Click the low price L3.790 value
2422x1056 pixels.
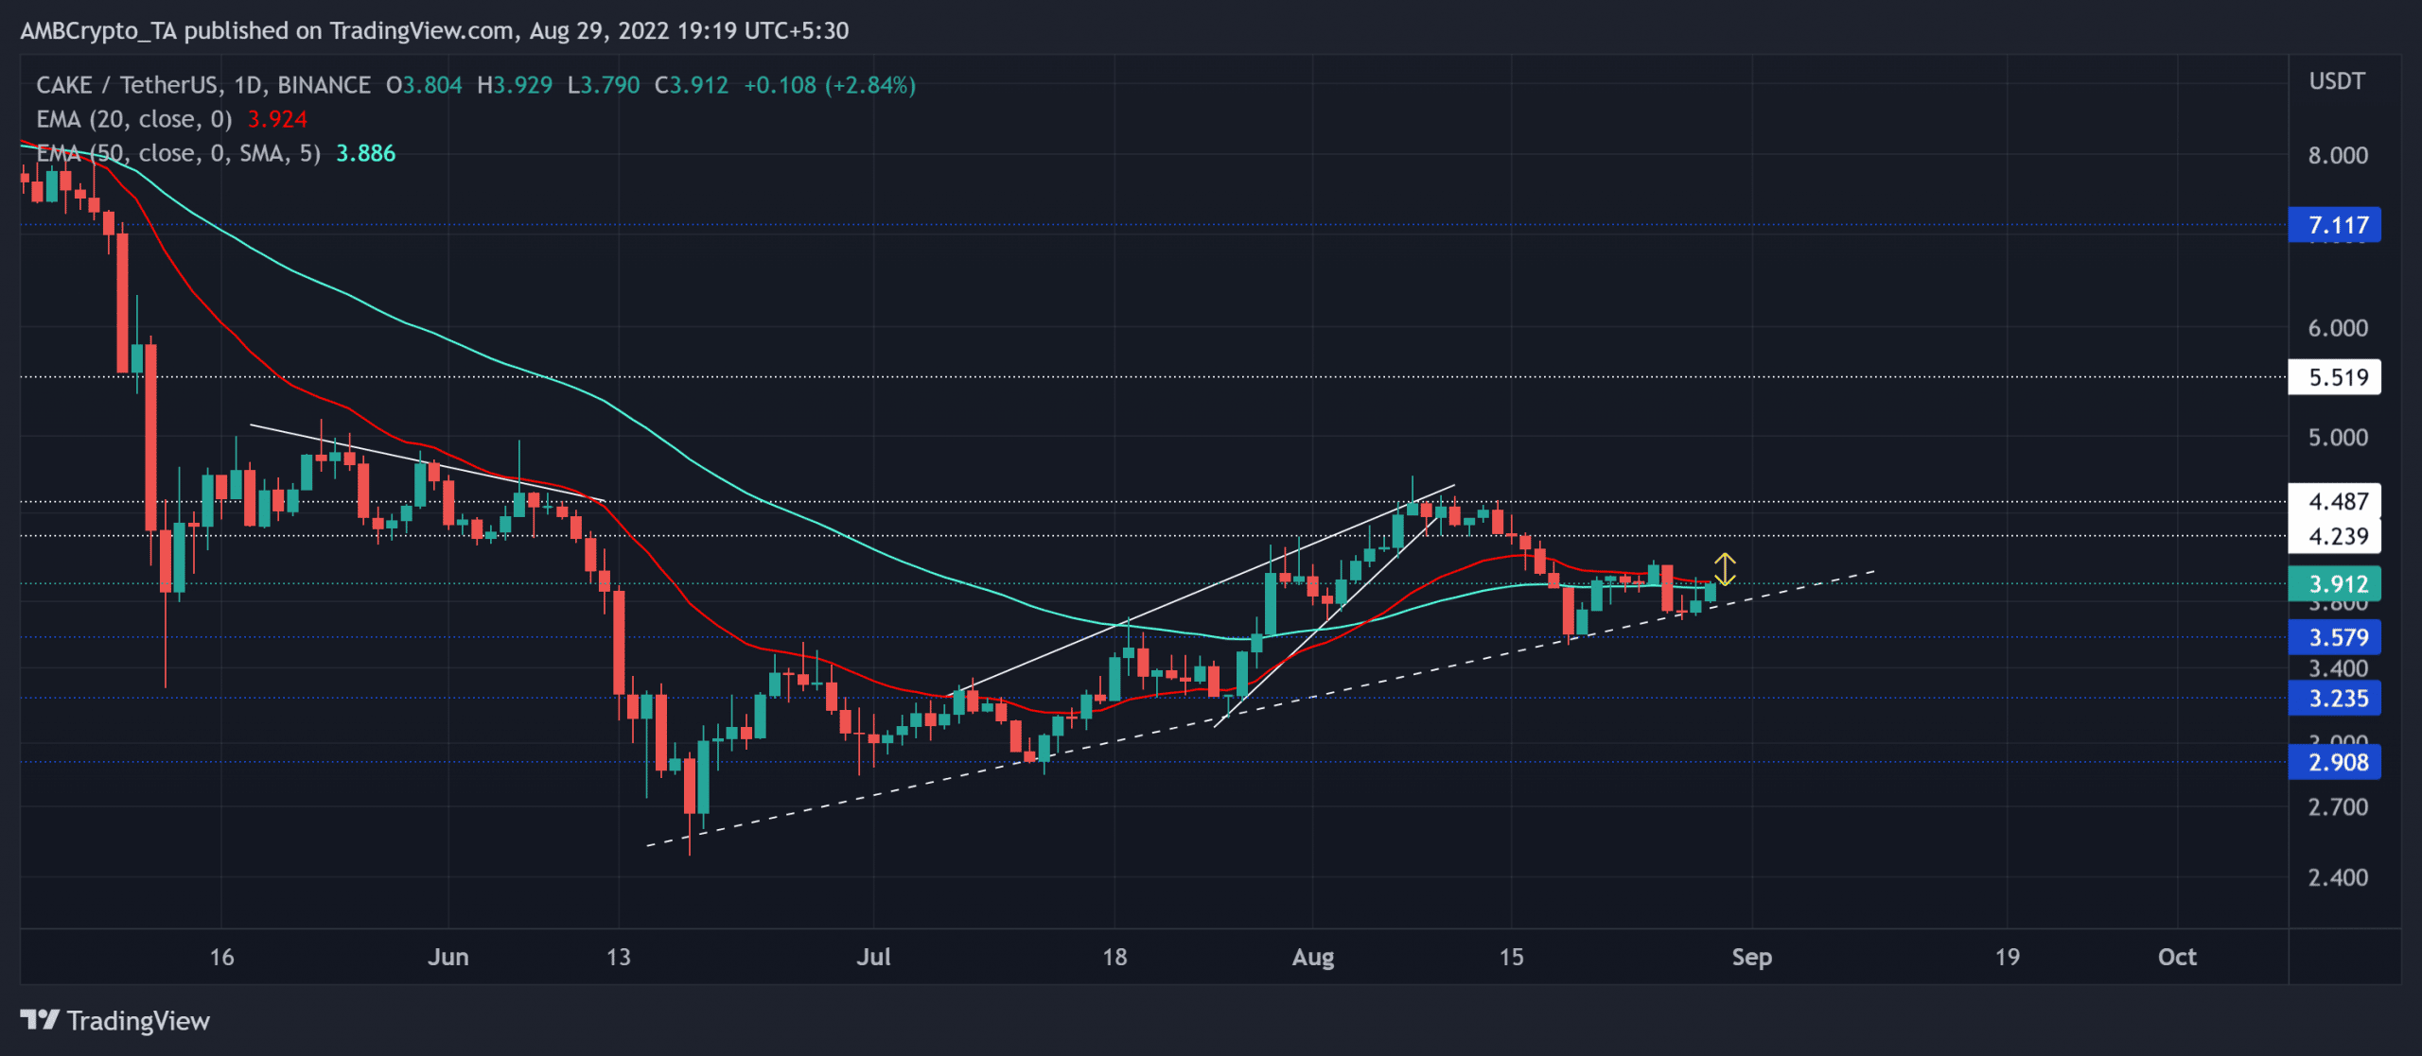604,85
